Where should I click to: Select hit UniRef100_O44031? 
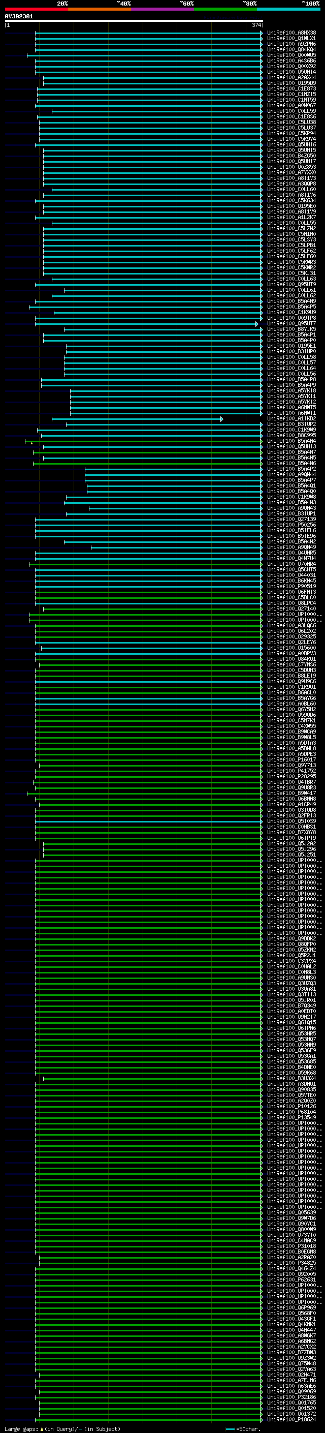[x=291, y=575]
